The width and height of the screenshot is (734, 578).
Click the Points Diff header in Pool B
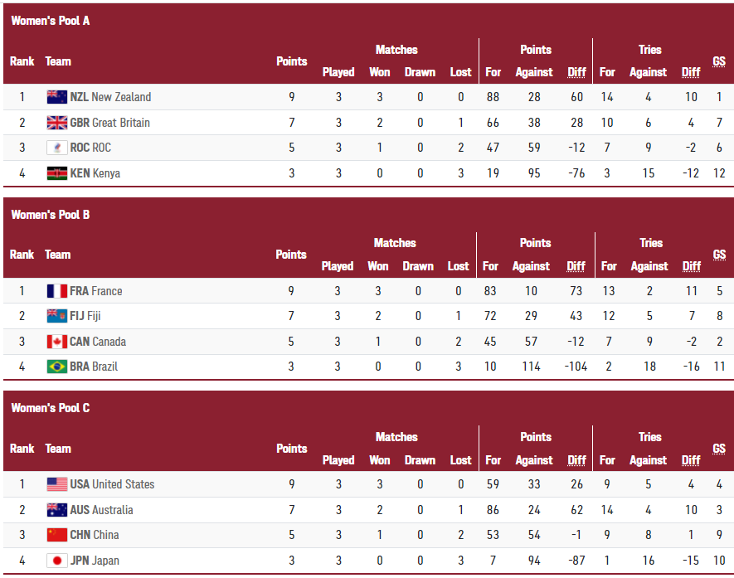point(576,266)
